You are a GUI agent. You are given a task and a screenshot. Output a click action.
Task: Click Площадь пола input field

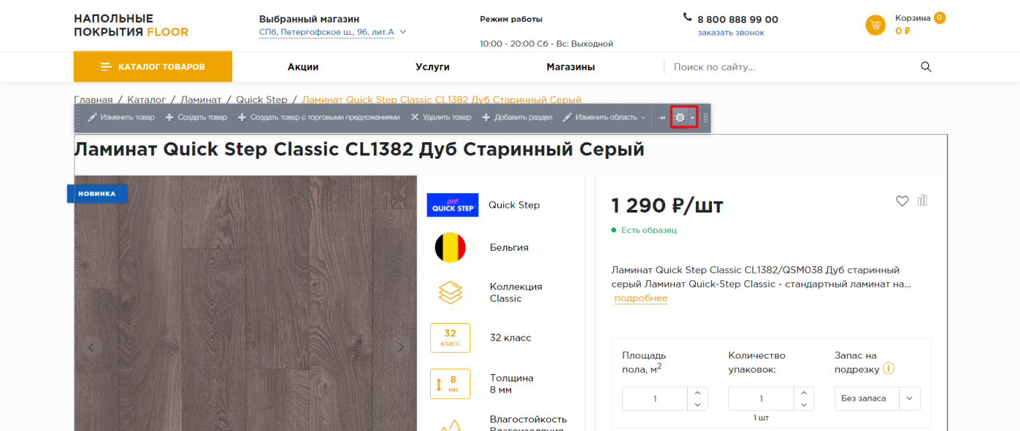coord(655,398)
